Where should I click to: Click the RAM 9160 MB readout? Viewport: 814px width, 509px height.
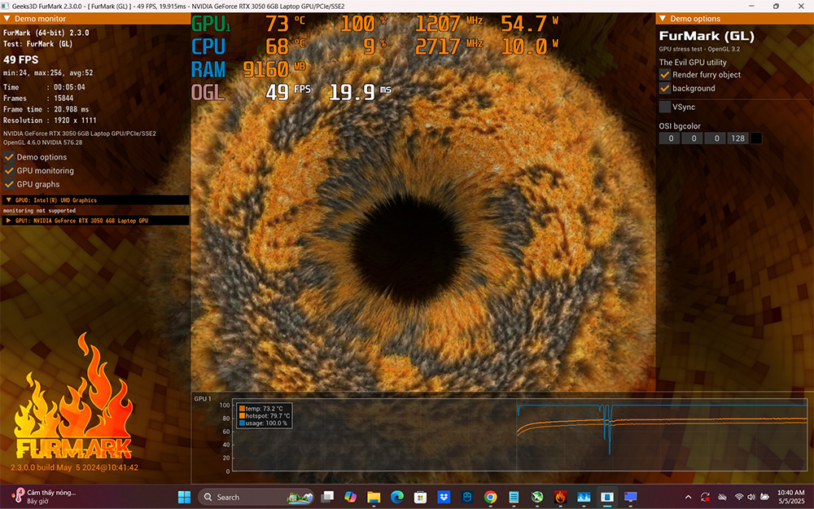(x=248, y=69)
